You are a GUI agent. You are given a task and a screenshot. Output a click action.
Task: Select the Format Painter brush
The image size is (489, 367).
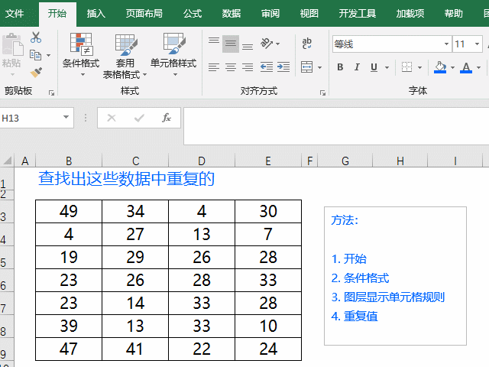tap(36, 72)
